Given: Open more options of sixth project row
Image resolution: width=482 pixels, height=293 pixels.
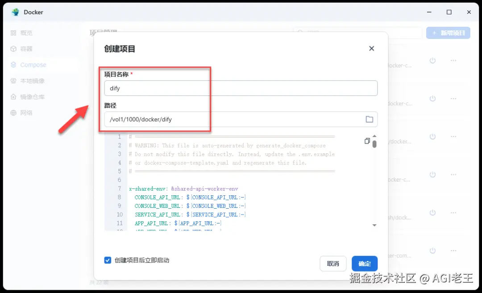Looking at the screenshot, I should pos(453,251).
